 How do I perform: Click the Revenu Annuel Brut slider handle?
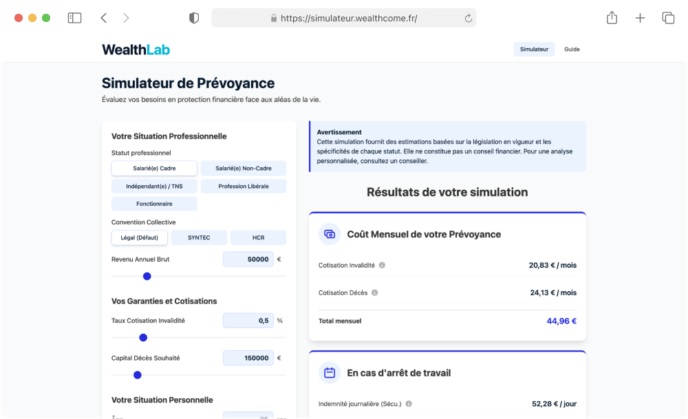tap(147, 276)
